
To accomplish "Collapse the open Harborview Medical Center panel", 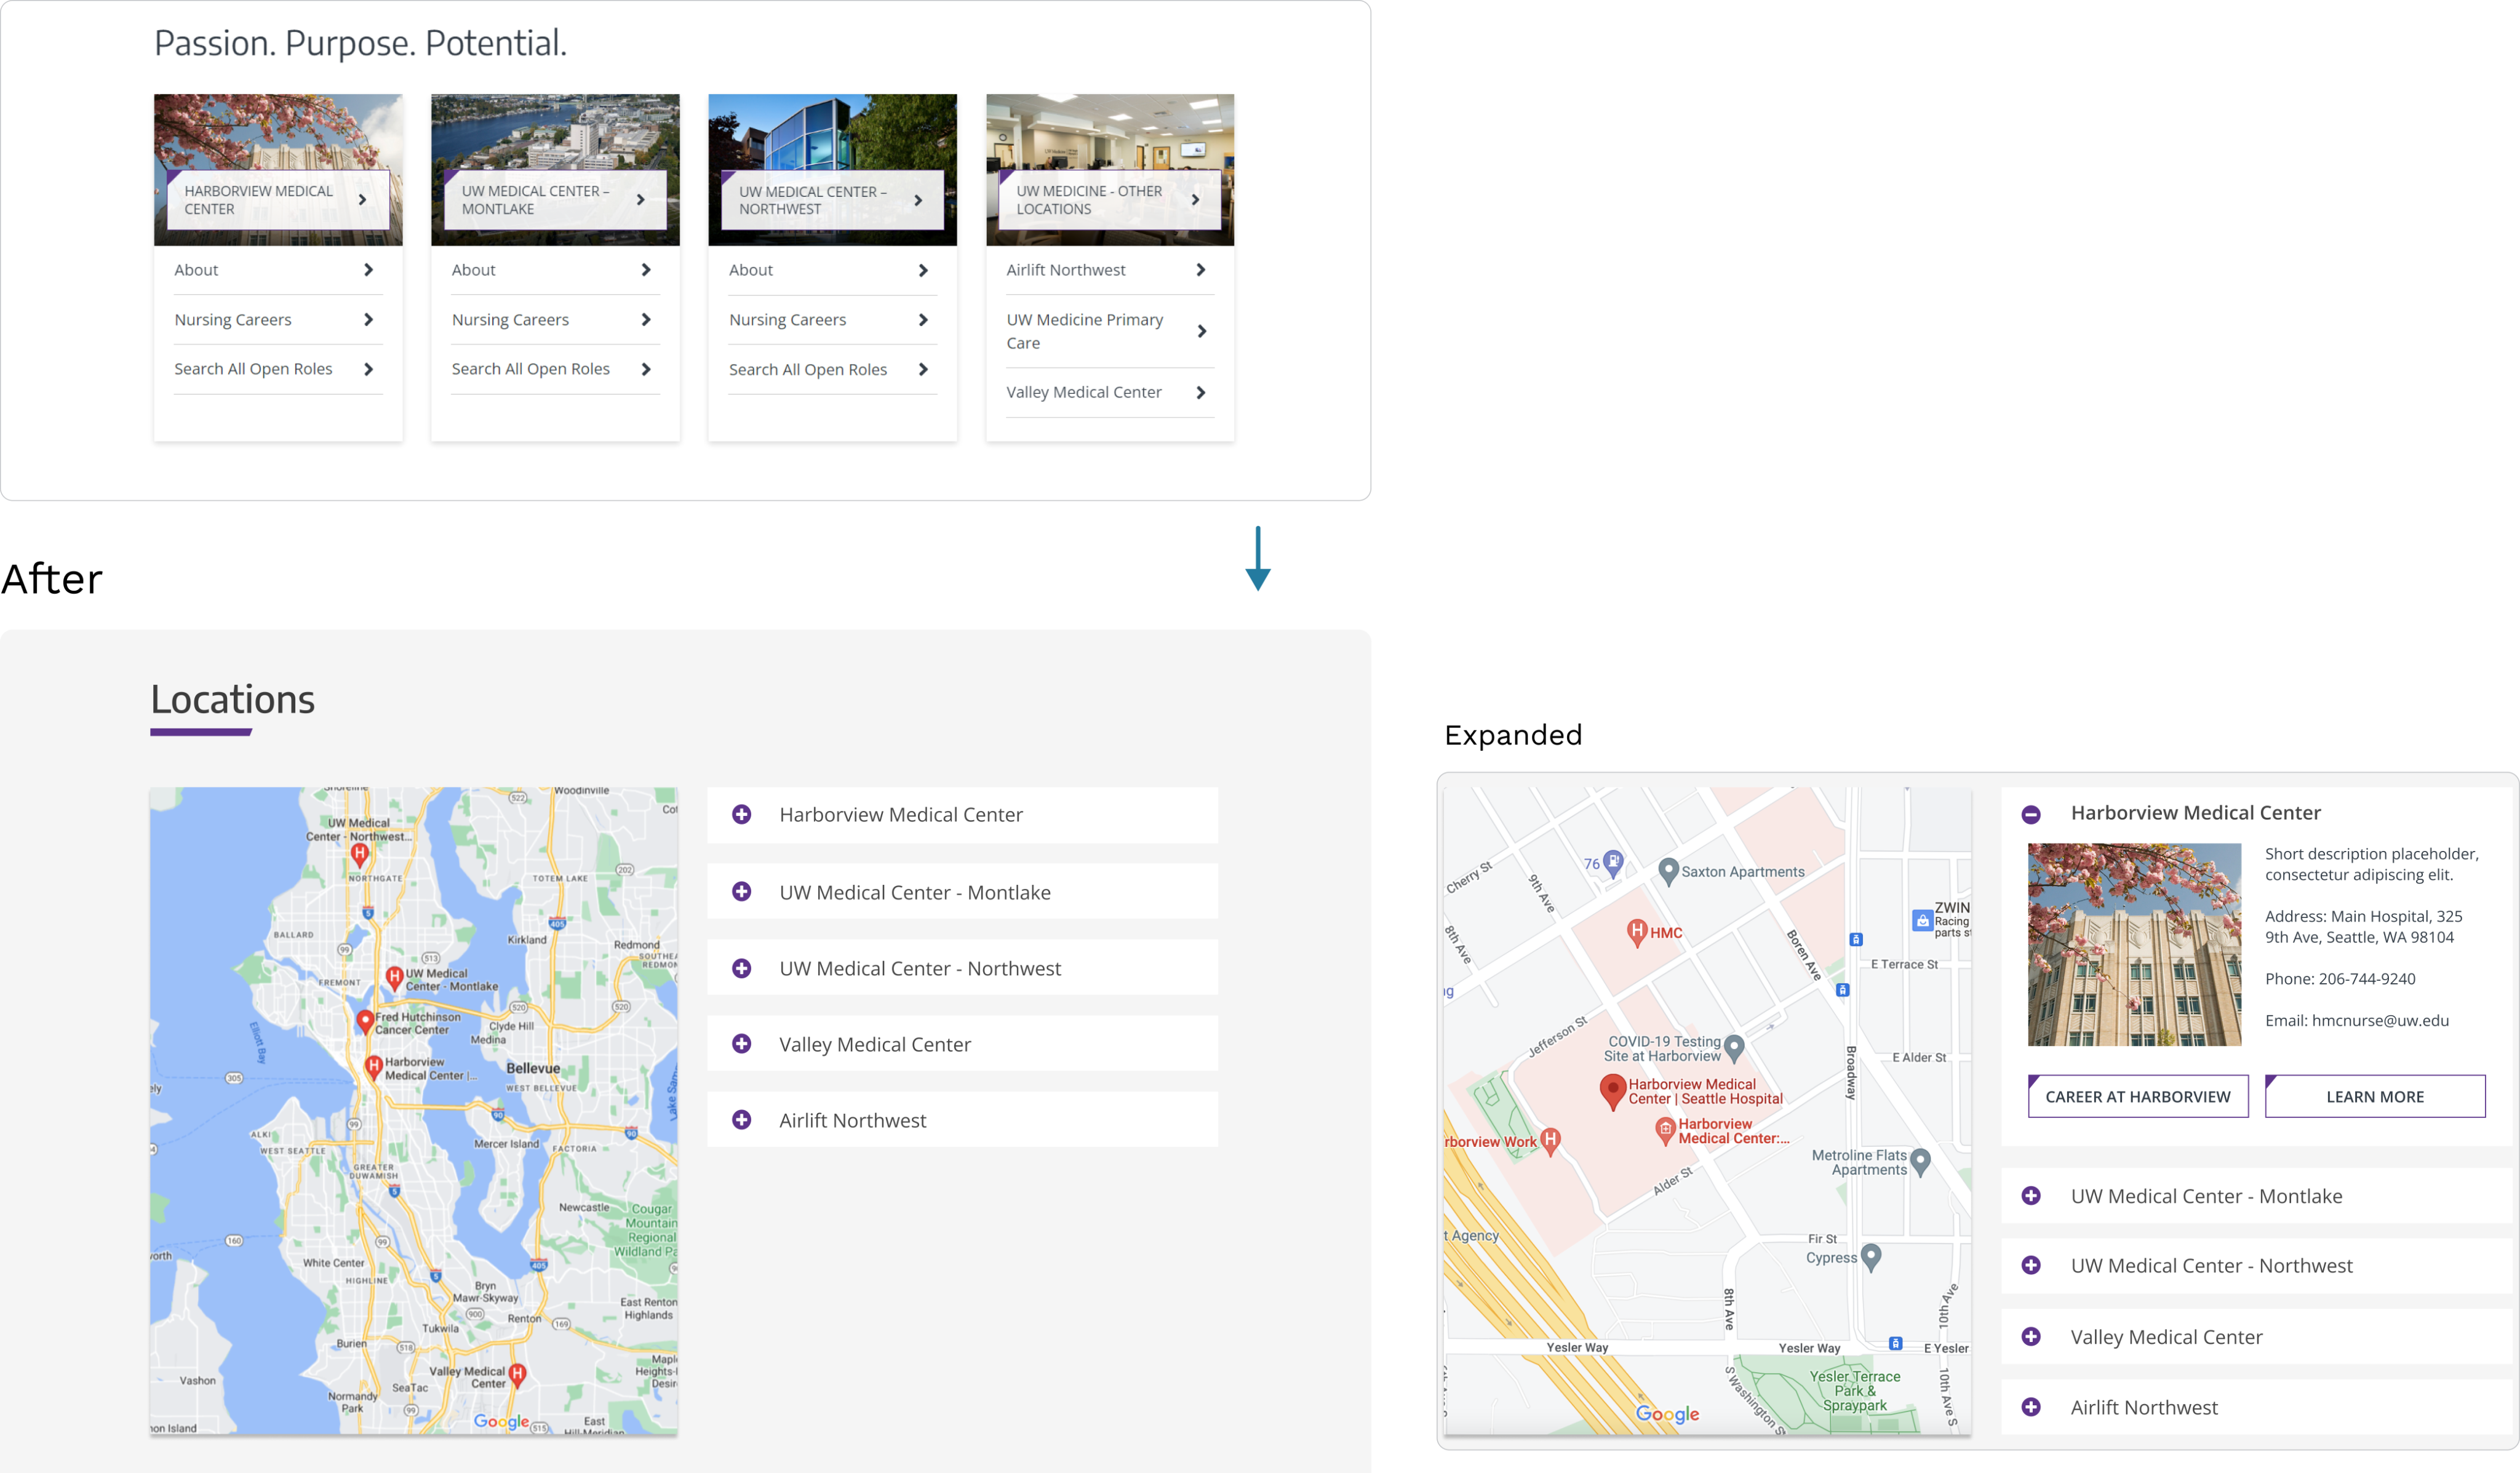I will click(x=2030, y=814).
